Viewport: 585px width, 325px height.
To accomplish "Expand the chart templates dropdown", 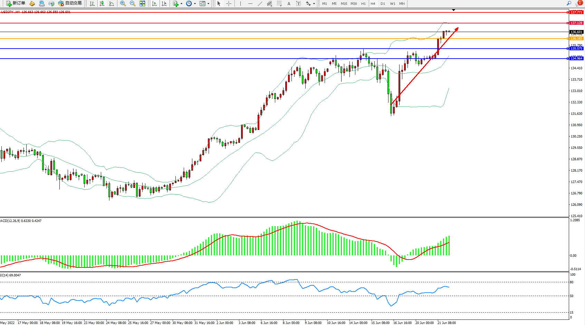I will (x=208, y=3).
